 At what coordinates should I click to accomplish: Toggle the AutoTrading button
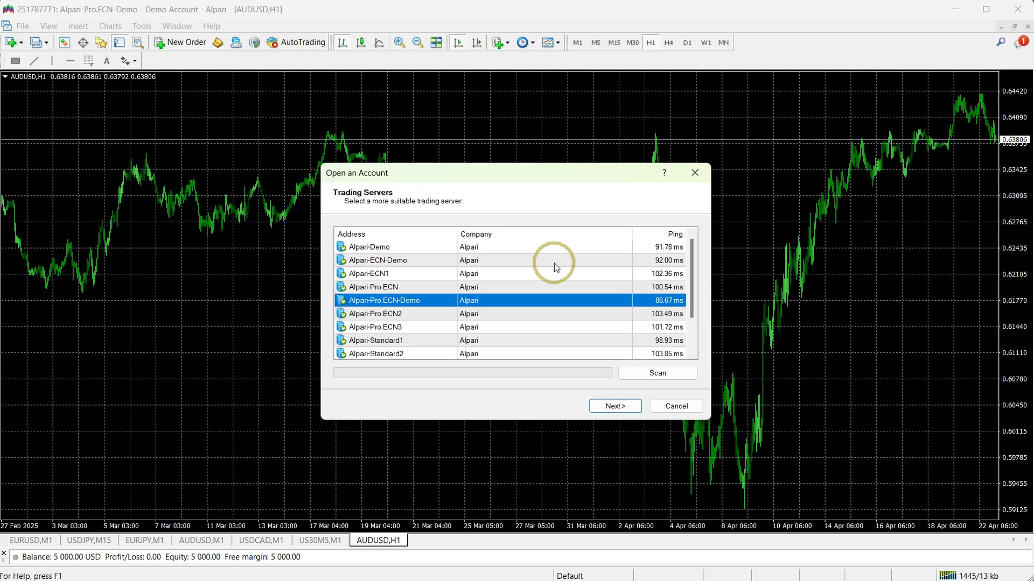click(296, 42)
